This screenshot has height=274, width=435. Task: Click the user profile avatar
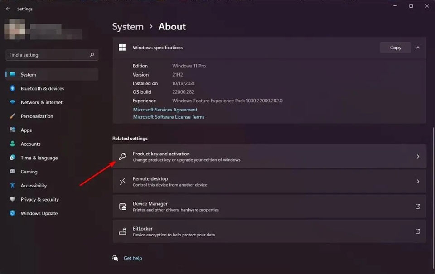click(15, 29)
